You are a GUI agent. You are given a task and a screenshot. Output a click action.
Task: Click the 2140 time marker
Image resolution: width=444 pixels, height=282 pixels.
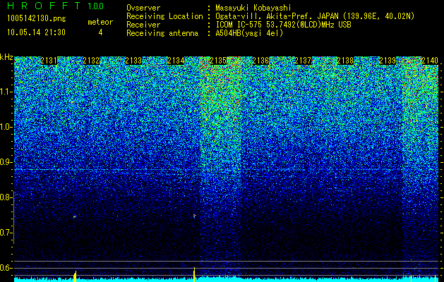pyautogui.click(x=430, y=61)
